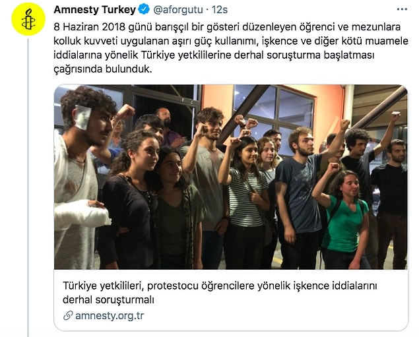Click the tweet line starting 'kolluk kuvveti uygulanan'
419x337 pixels.
[x=231, y=41]
